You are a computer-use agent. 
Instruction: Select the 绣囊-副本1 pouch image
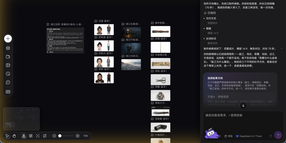tap(160, 95)
